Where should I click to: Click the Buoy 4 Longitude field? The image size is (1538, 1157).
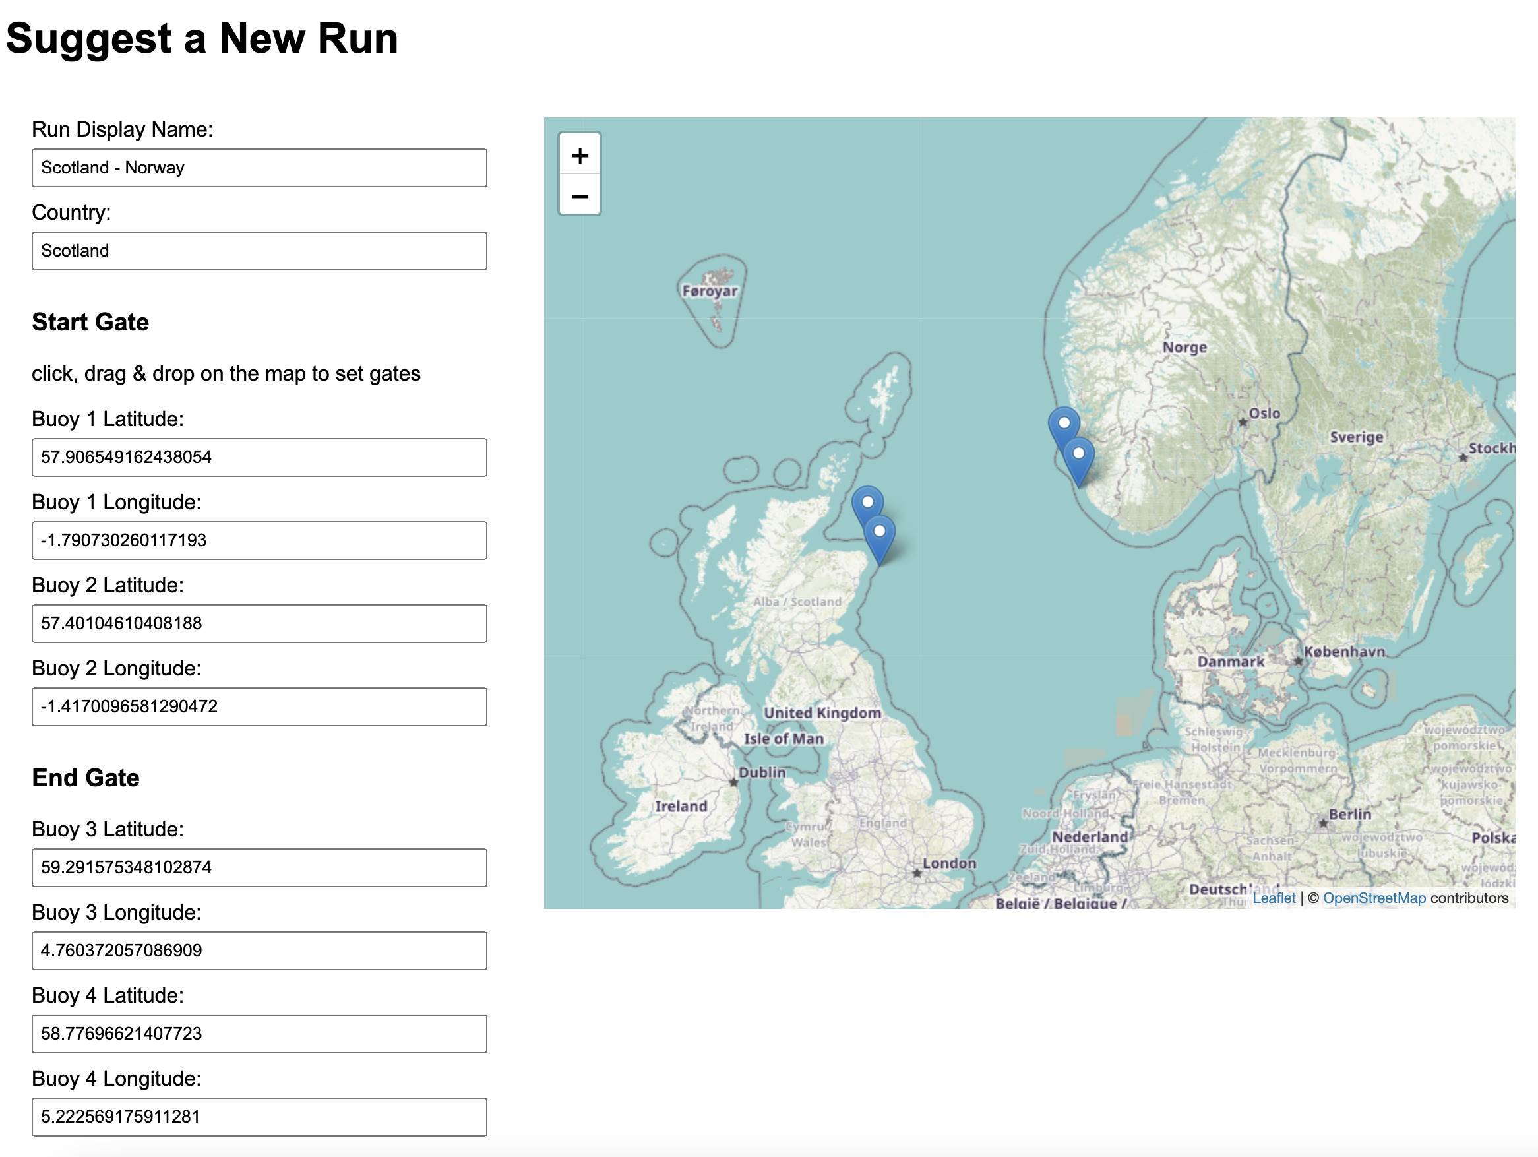tap(259, 1117)
